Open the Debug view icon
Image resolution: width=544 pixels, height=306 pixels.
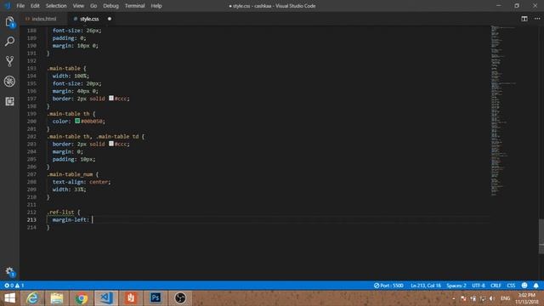pos(9,82)
